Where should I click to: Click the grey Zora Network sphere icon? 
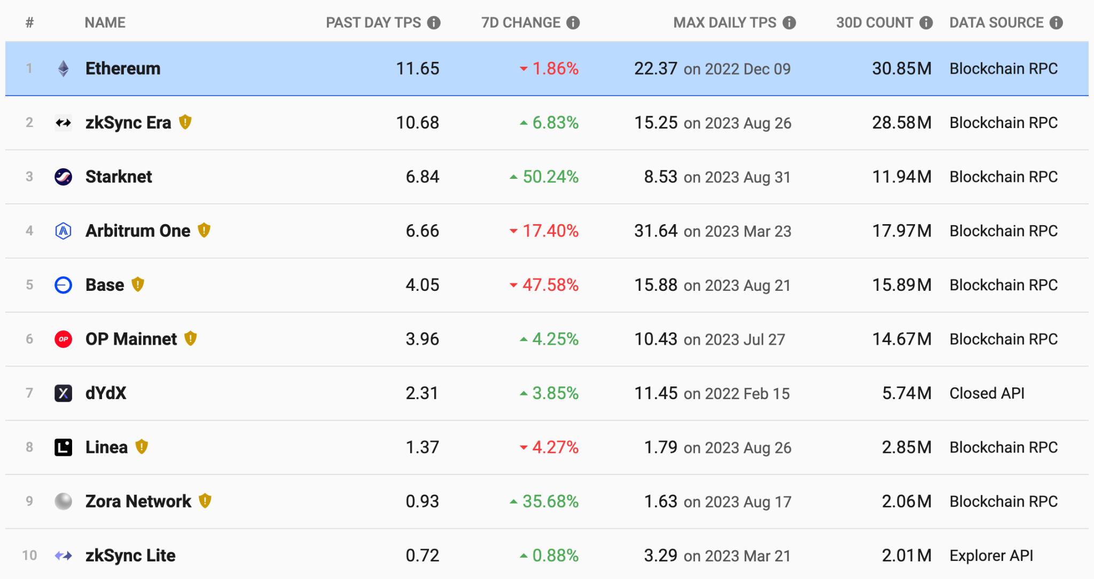pos(63,501)
